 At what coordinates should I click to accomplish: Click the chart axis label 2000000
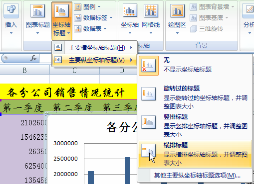click(65, 174)
